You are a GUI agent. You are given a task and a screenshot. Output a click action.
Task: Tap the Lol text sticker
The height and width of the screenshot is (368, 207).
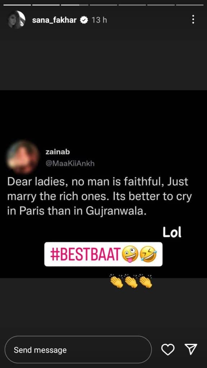pos(172,233)
